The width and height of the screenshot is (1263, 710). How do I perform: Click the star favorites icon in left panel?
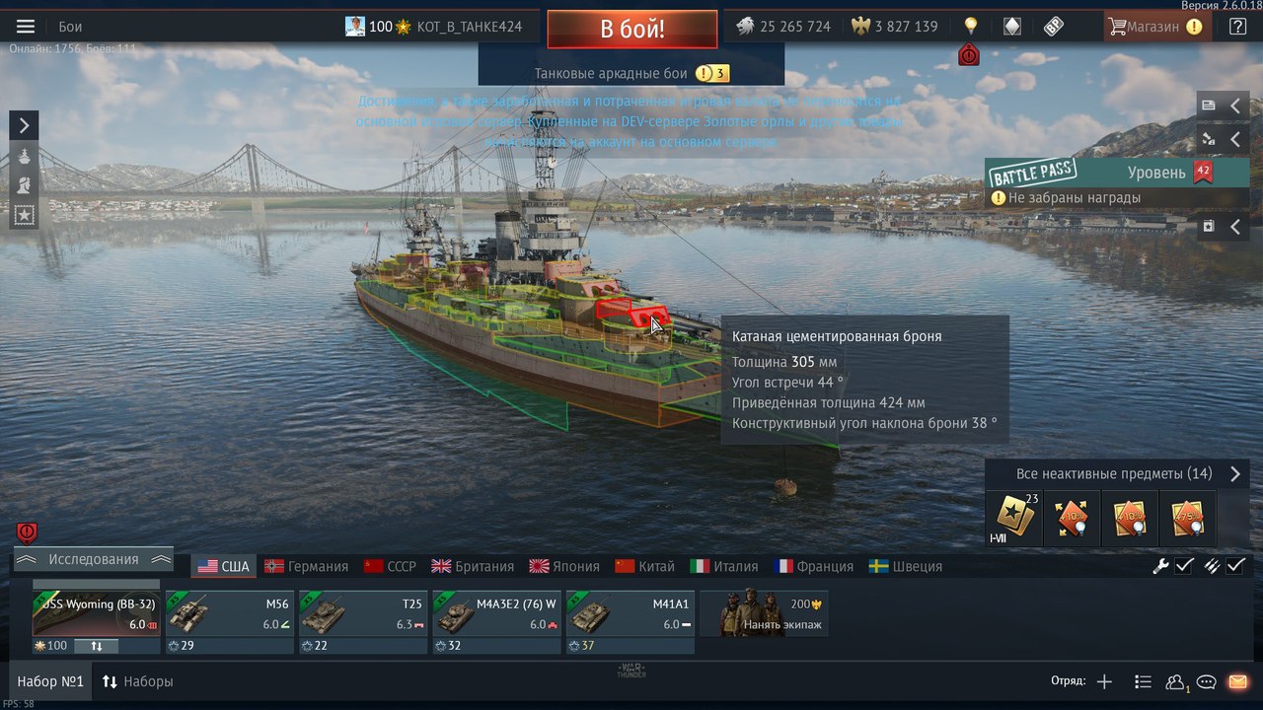click(24, 216)
